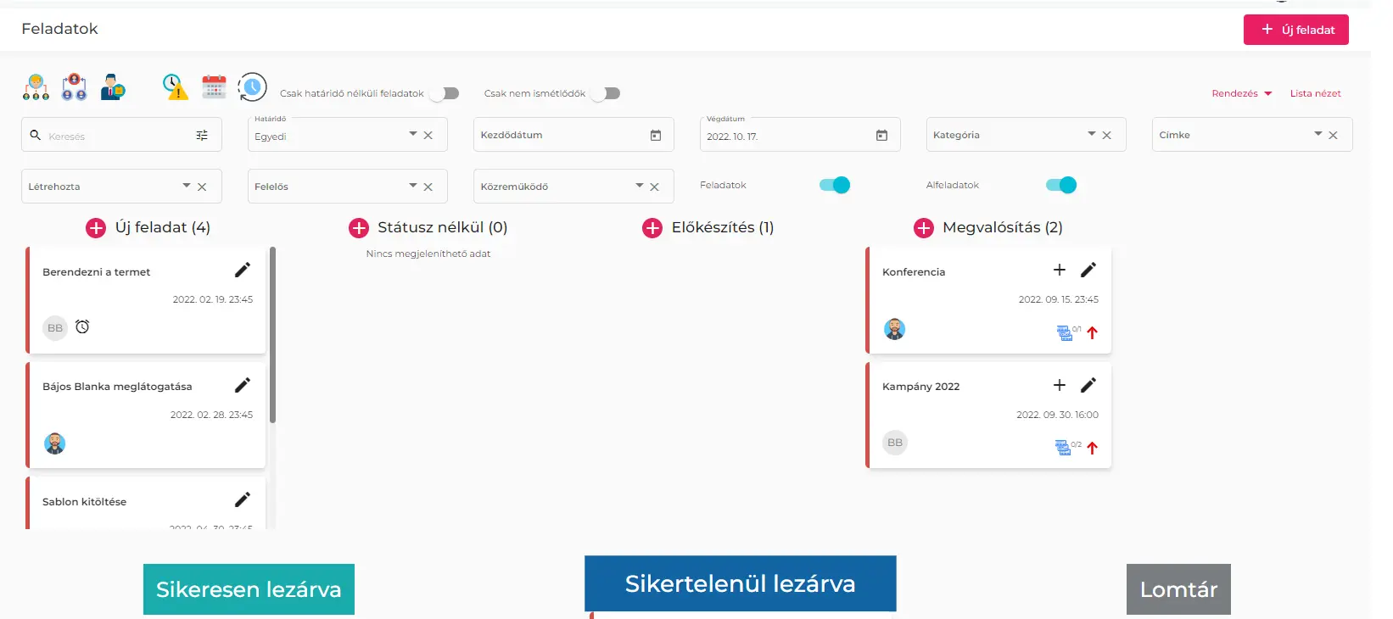The image size is (1393, 619).
Task: Add a card to Új feladat column
Action: coord(96,228)
